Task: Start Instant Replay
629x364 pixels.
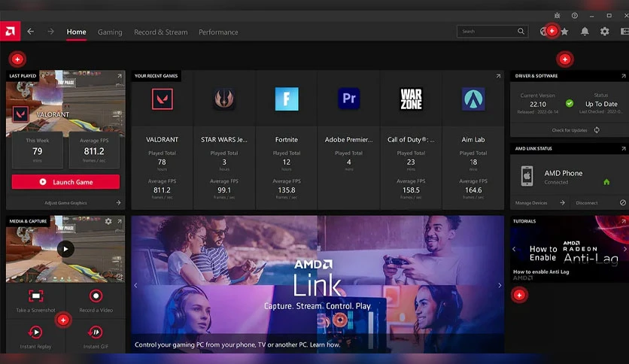Action: pyautogui.click(x=35, y=337)
